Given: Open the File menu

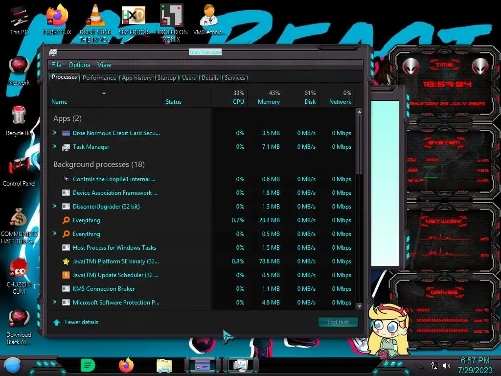Looking at the screenshot, I should (x=56, y=65).
